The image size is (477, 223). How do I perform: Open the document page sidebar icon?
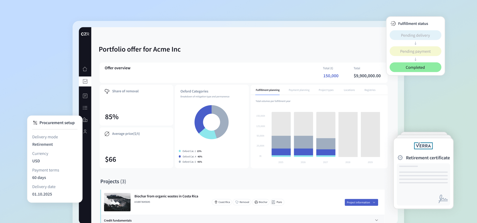coord(85,96)
